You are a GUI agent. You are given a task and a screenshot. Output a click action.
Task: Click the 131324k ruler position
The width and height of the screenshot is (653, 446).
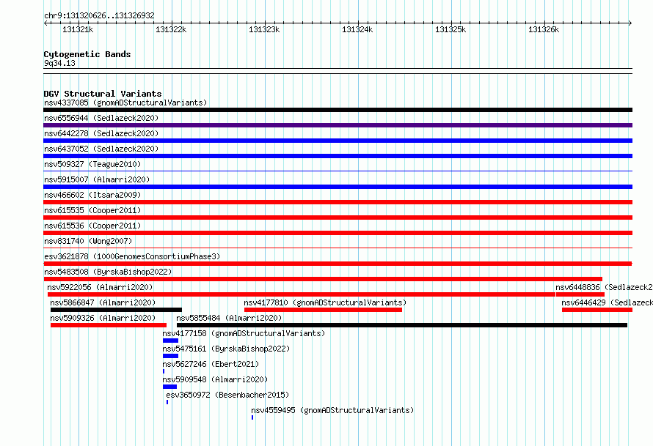pos(357,29)
